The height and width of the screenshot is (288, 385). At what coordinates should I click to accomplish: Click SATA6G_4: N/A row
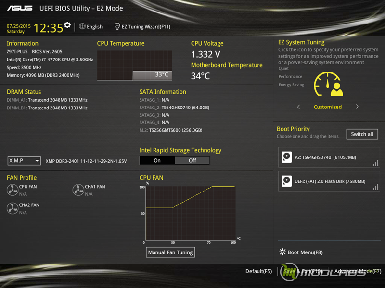[x=154, y=122]
